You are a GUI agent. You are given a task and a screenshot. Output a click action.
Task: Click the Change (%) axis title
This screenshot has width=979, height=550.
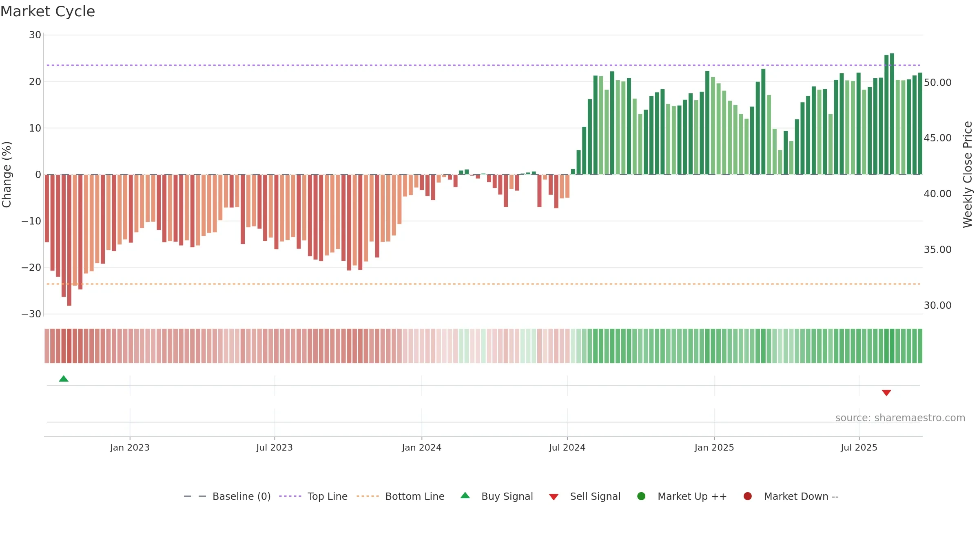(x=7, y=174)
